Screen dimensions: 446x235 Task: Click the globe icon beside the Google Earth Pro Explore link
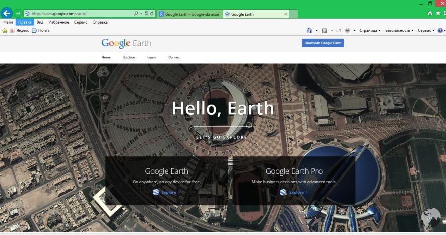tap(283, 192)
